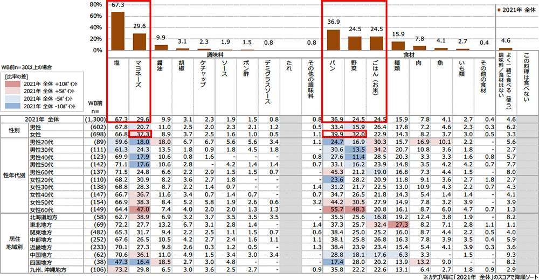Image resolution: width=539 pixels, height=280 pixels.
Task: Click the -10ポイント dark blue legend swatch
Action: click(x=18, y=107)
